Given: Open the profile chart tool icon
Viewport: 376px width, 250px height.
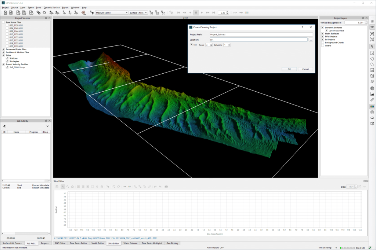Looking at the screenshot, I should pos(372,94).
